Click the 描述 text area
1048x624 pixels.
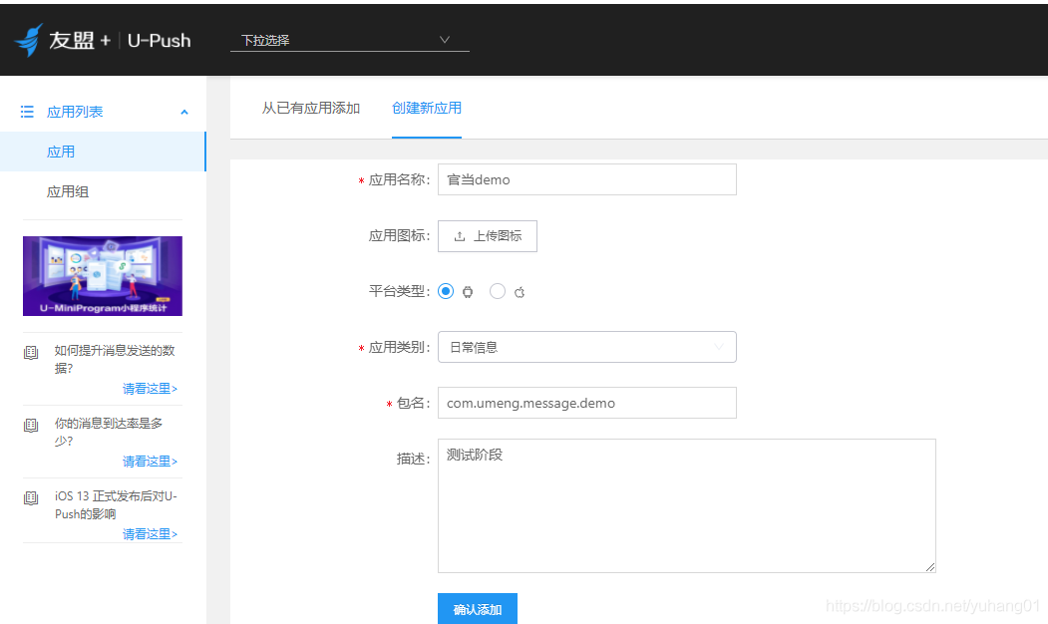[686, 505]
